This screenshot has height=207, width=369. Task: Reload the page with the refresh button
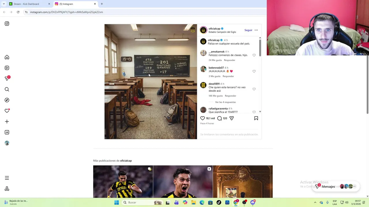pos(18,12)
